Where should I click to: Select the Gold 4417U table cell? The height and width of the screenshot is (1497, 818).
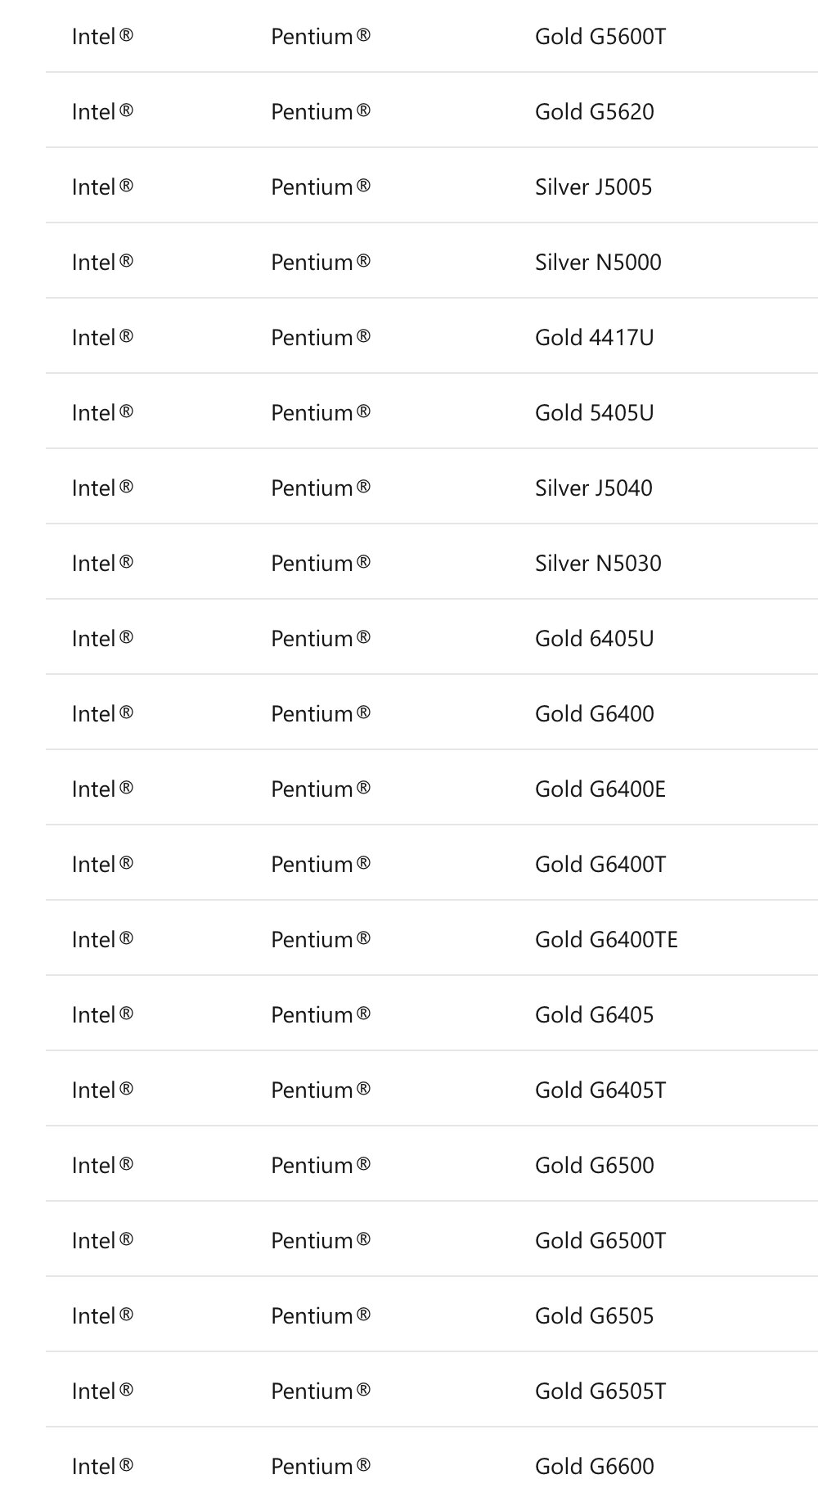[595, 338]
